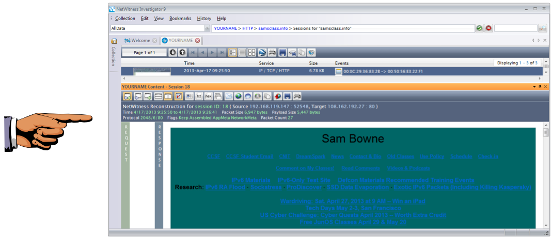The height and width of the screenshot is (239, 553).
Task: Click copy files icon in content toolbar
Action: (x=267, y=96)
